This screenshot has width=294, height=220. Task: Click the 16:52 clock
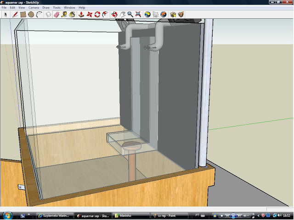pos(287,216)
